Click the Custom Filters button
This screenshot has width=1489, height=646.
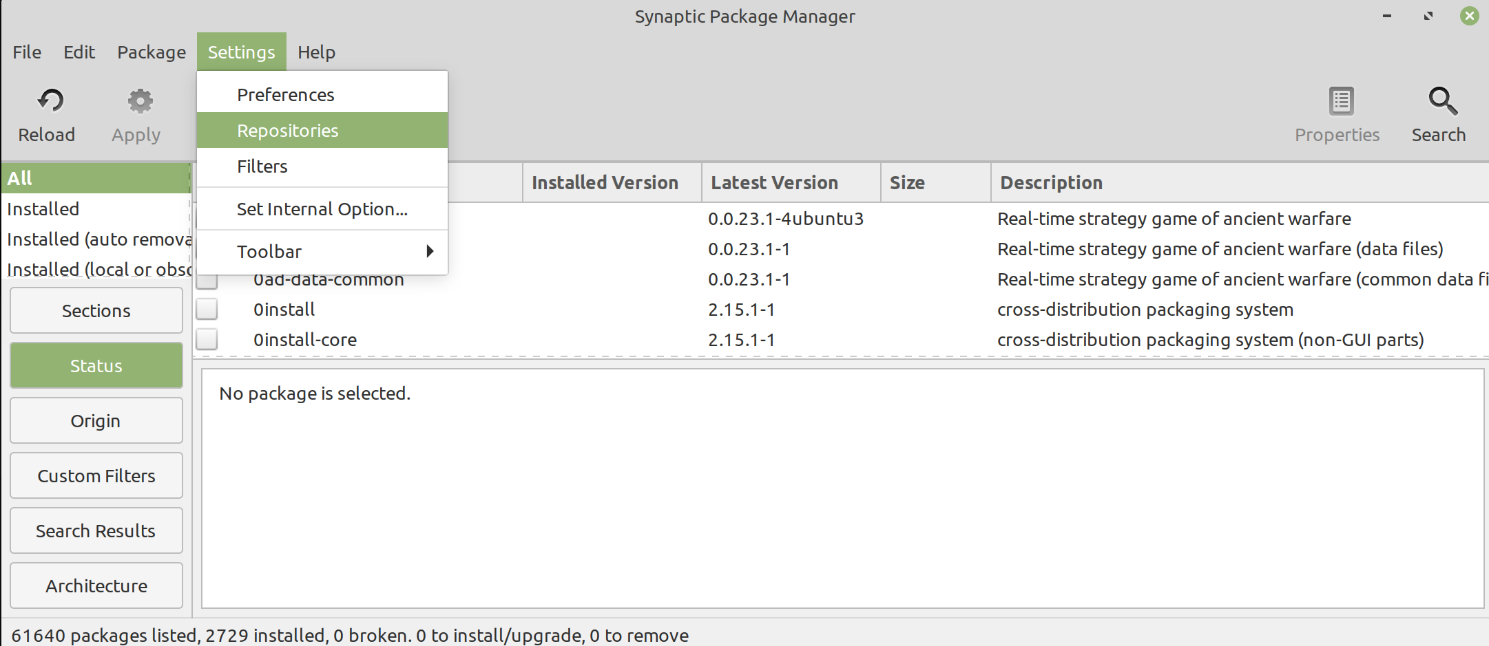pyautogui.click(x=96, y=476)
